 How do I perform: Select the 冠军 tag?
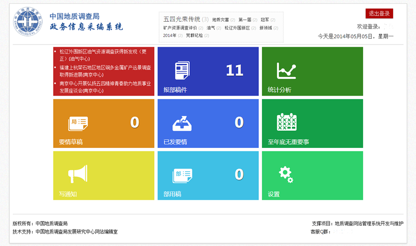pyautogui.click(x=265, y=20)
